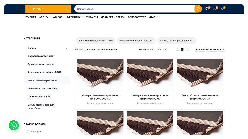Screen dimensions: 248x139
Task: Open Статьи page
Action: [154, 17]
